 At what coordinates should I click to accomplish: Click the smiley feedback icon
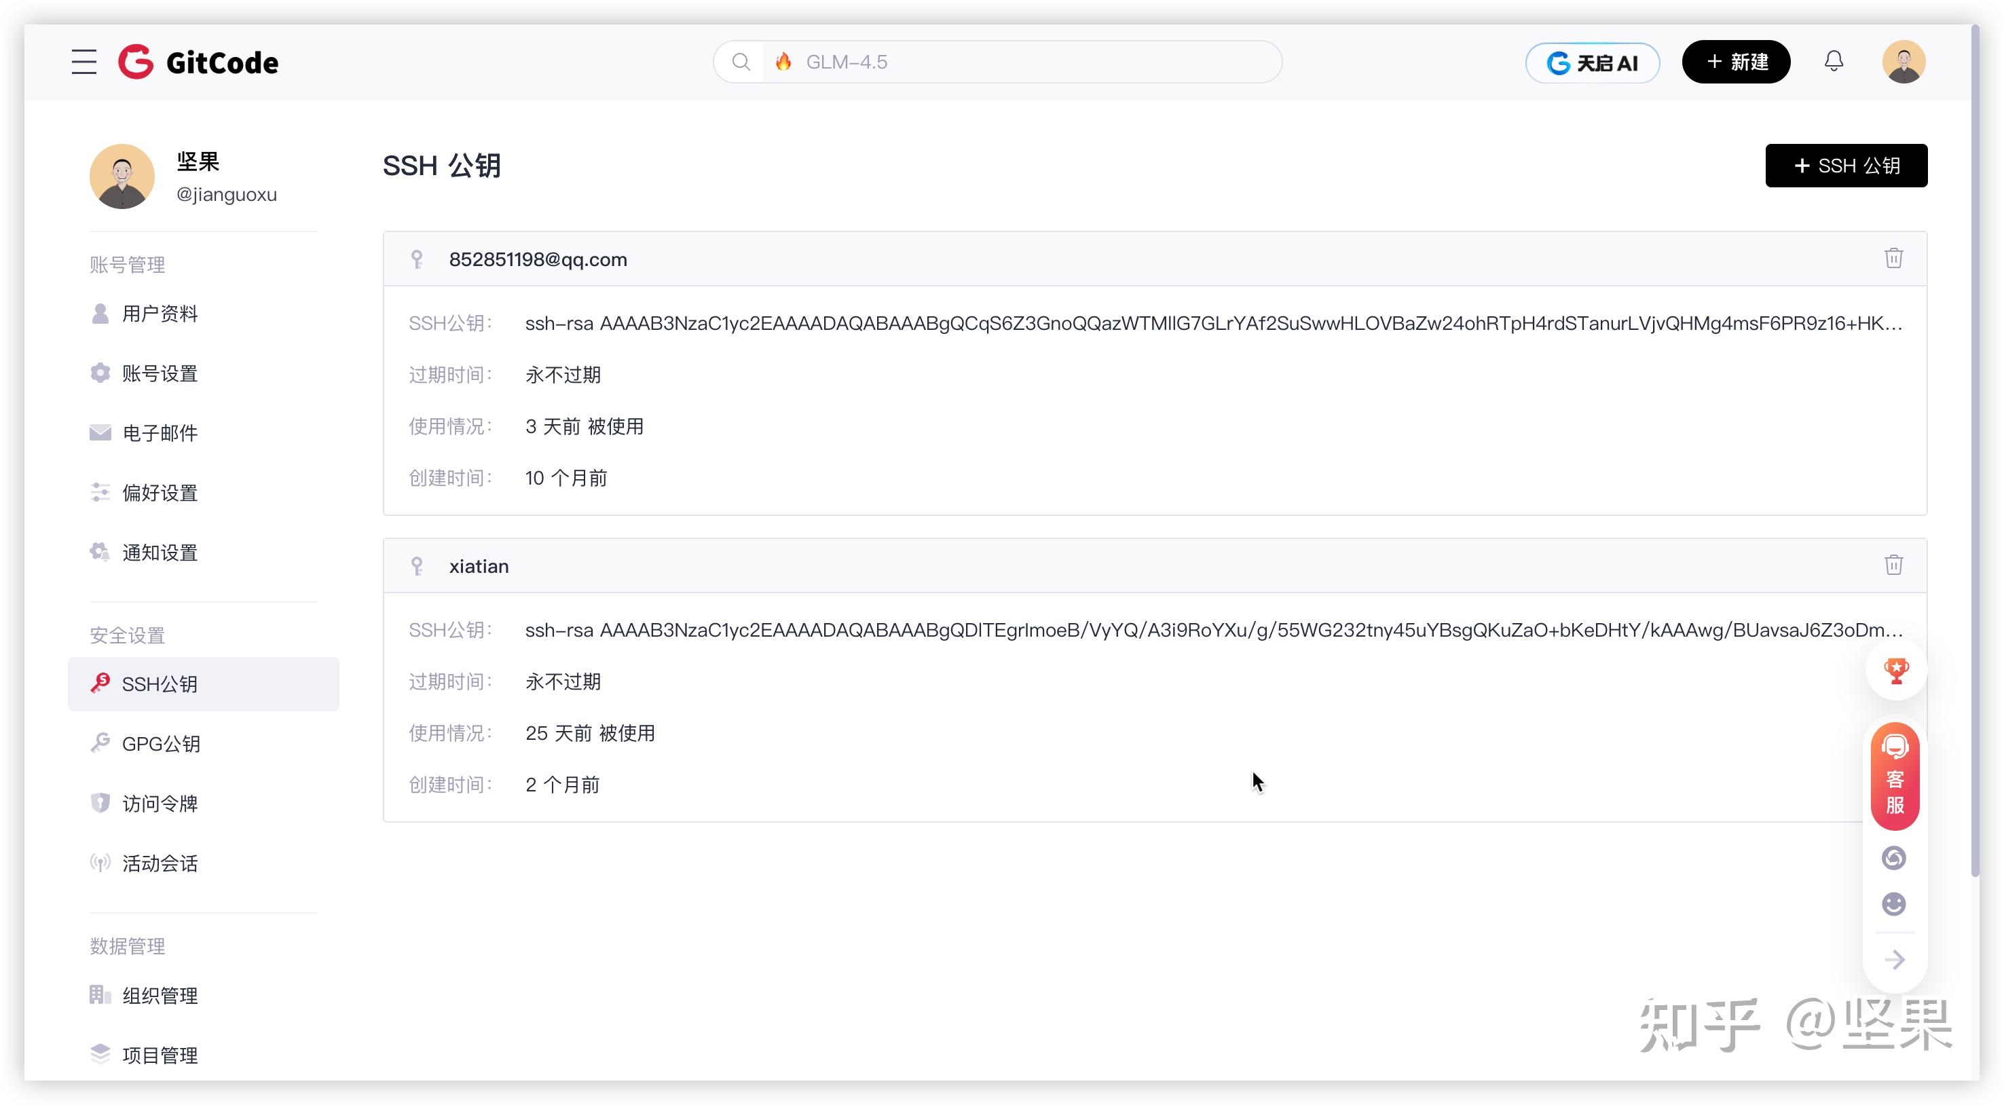click(x=1893, y=903)
